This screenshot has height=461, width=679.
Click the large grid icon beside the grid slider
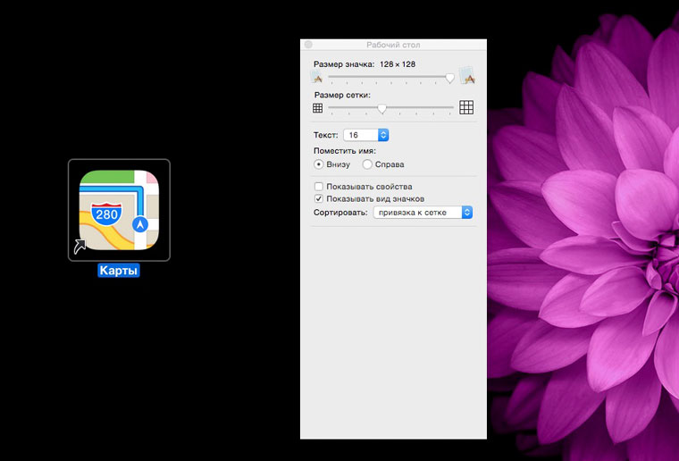(x=466, y=108)
